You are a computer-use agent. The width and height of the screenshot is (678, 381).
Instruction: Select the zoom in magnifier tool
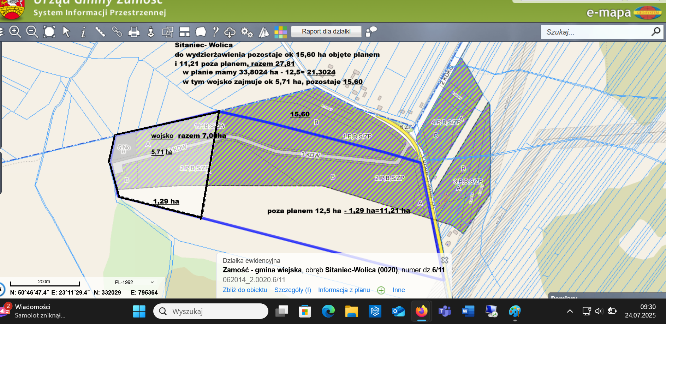point(15,32)
